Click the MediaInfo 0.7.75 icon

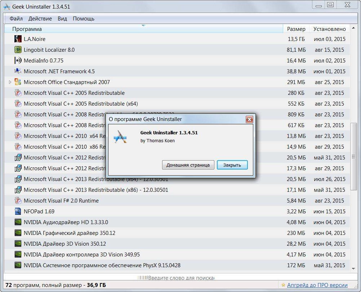point(18,60)
